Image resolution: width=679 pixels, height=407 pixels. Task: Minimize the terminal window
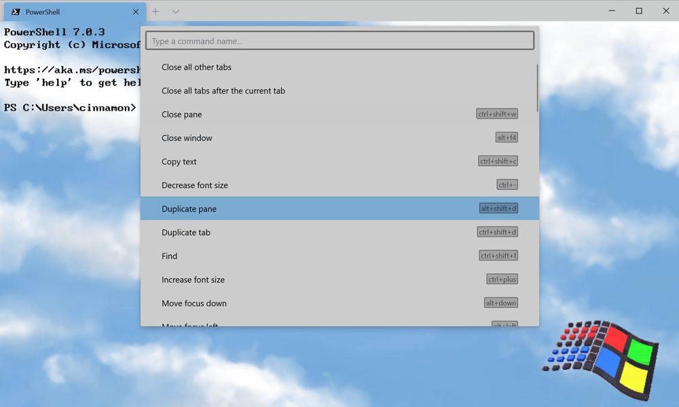coord(612,11)
